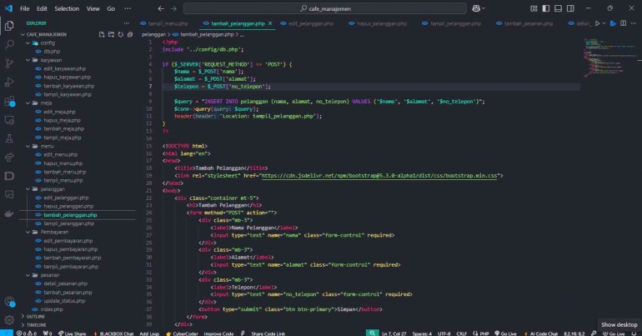Open the Go menu
642x336 pixels.
(x=111, y=8)
